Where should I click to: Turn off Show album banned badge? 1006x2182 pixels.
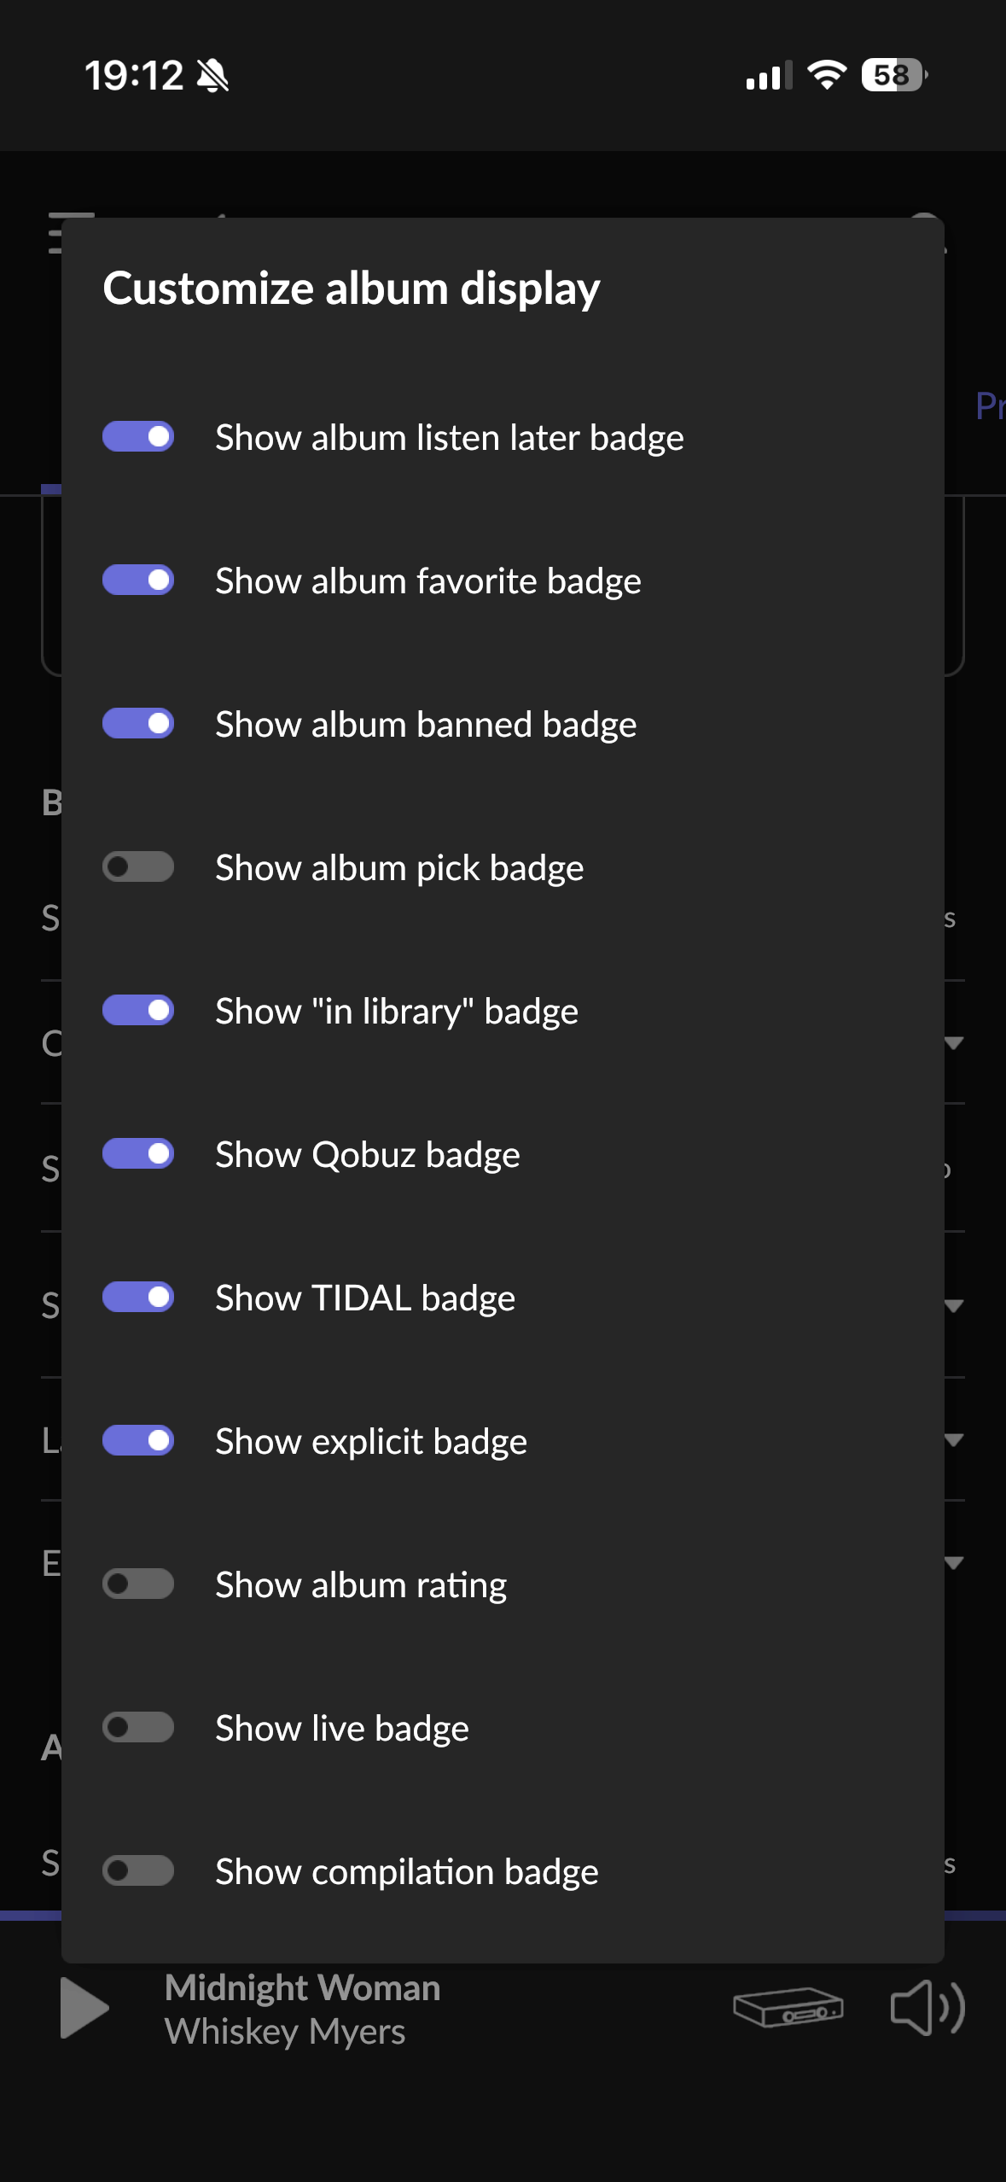coord(138,724)
